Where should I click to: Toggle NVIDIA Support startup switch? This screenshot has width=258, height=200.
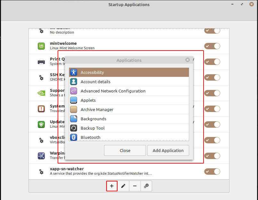pyautogui.click(x=212, y=93)
